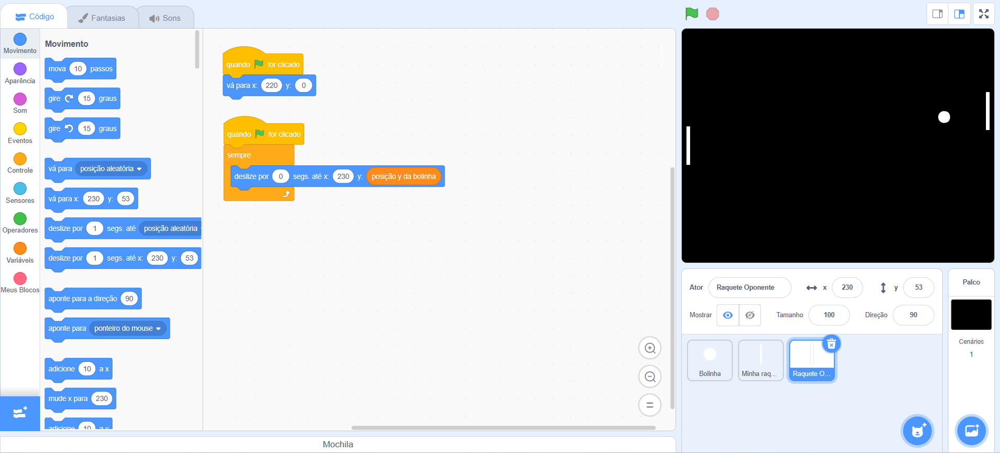Open the 'ponteiro do mouse' dropdown
Screen dimensions: 1000x453
point(128,329)
